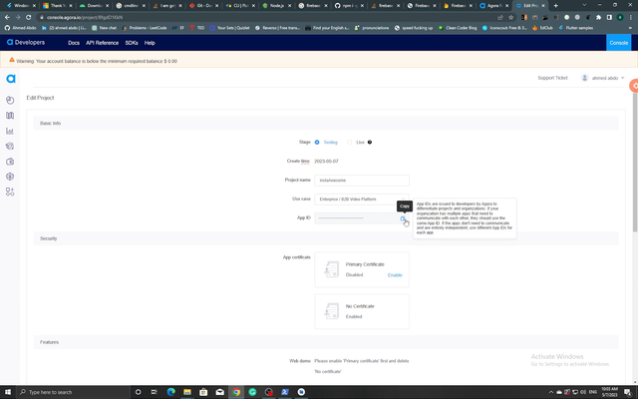Screen dimensions: 638x399
Task: Open Your Sets | Quizlet bookmark
Action: click(x=229, y=28)
